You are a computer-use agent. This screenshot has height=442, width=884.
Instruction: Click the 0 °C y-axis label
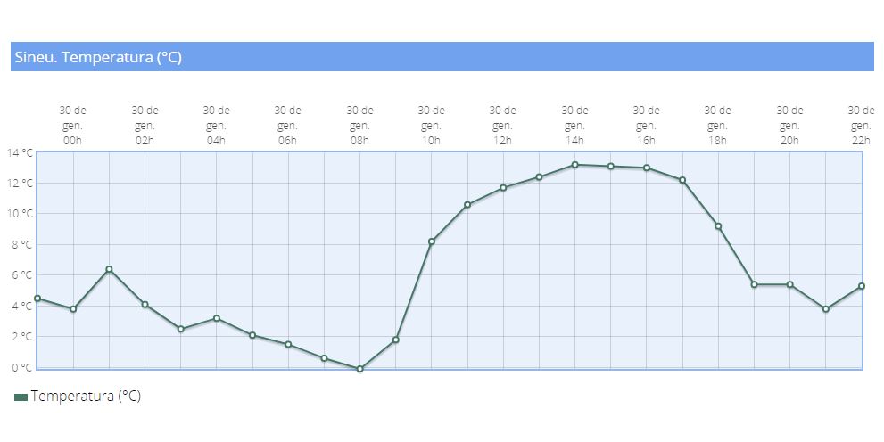click(22, 367)
